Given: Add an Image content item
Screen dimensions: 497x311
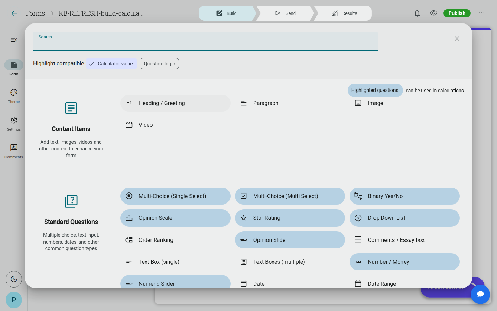Looking at the screenshot, I should click(405, 103).
